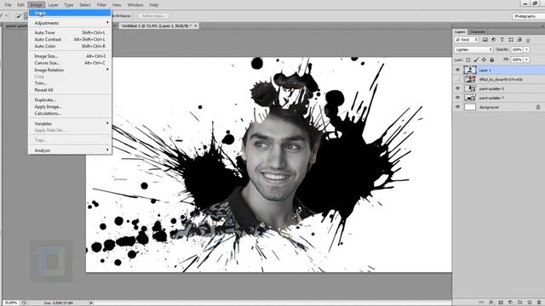
Task: Select the paint-splatter-5 layer thumbnail
Action: (470, 88)
